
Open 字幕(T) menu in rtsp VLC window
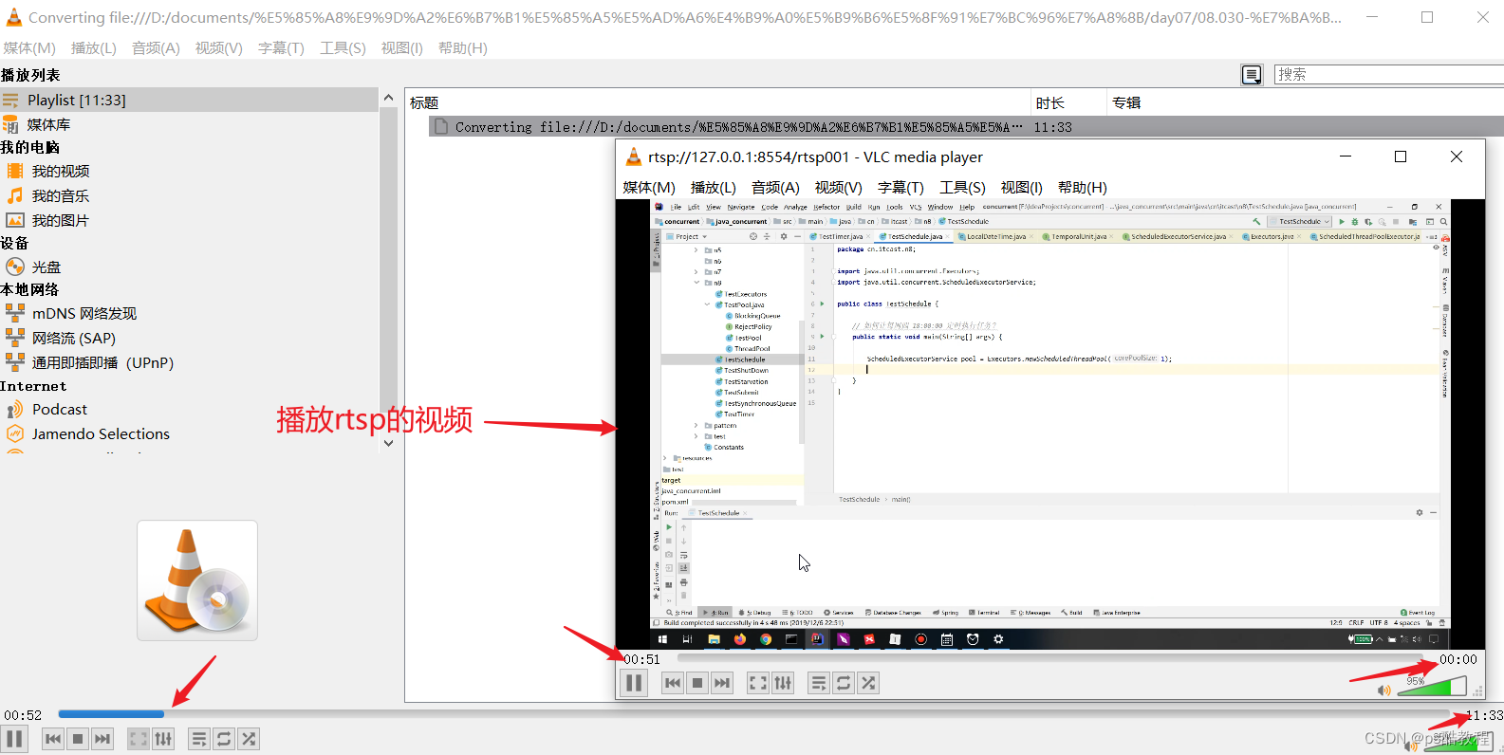point(901,188)
